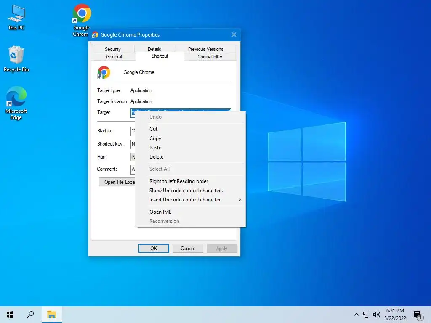Click the large Chrome icon in Shortcut tab
Image resolution: width=431 pixels, height=323 pixels.
(x=104, y=72)
